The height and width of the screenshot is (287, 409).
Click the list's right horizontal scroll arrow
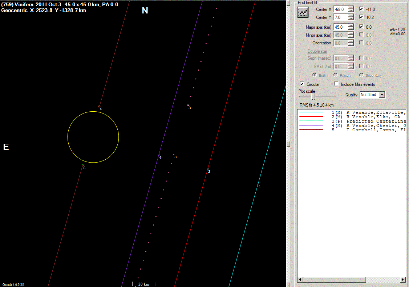403,279
